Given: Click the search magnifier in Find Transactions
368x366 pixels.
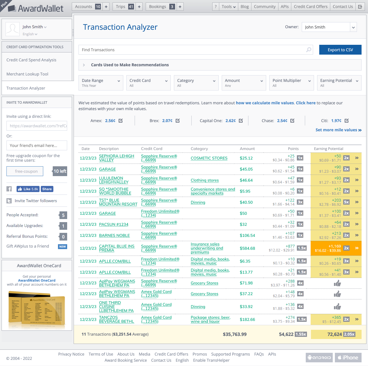Looking at the screenshot, I should (309, 50).
